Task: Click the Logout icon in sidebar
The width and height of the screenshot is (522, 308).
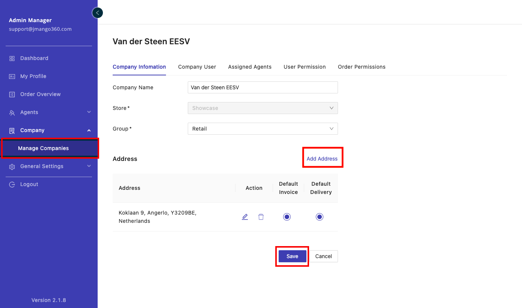Action: click(x=12, y=185)
